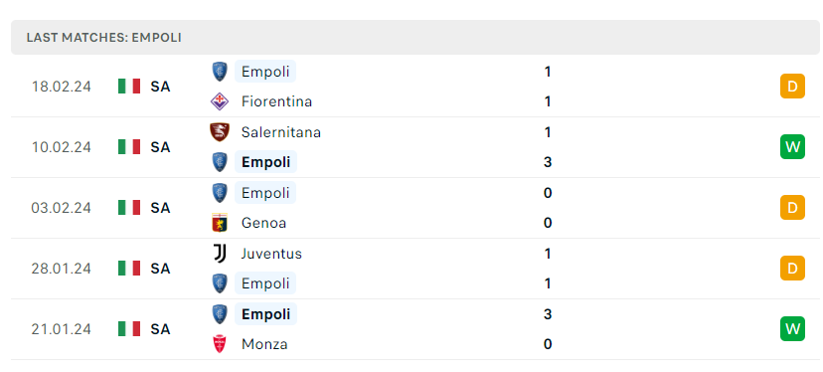Click the 03.02.24 match date

click(61, 208)
